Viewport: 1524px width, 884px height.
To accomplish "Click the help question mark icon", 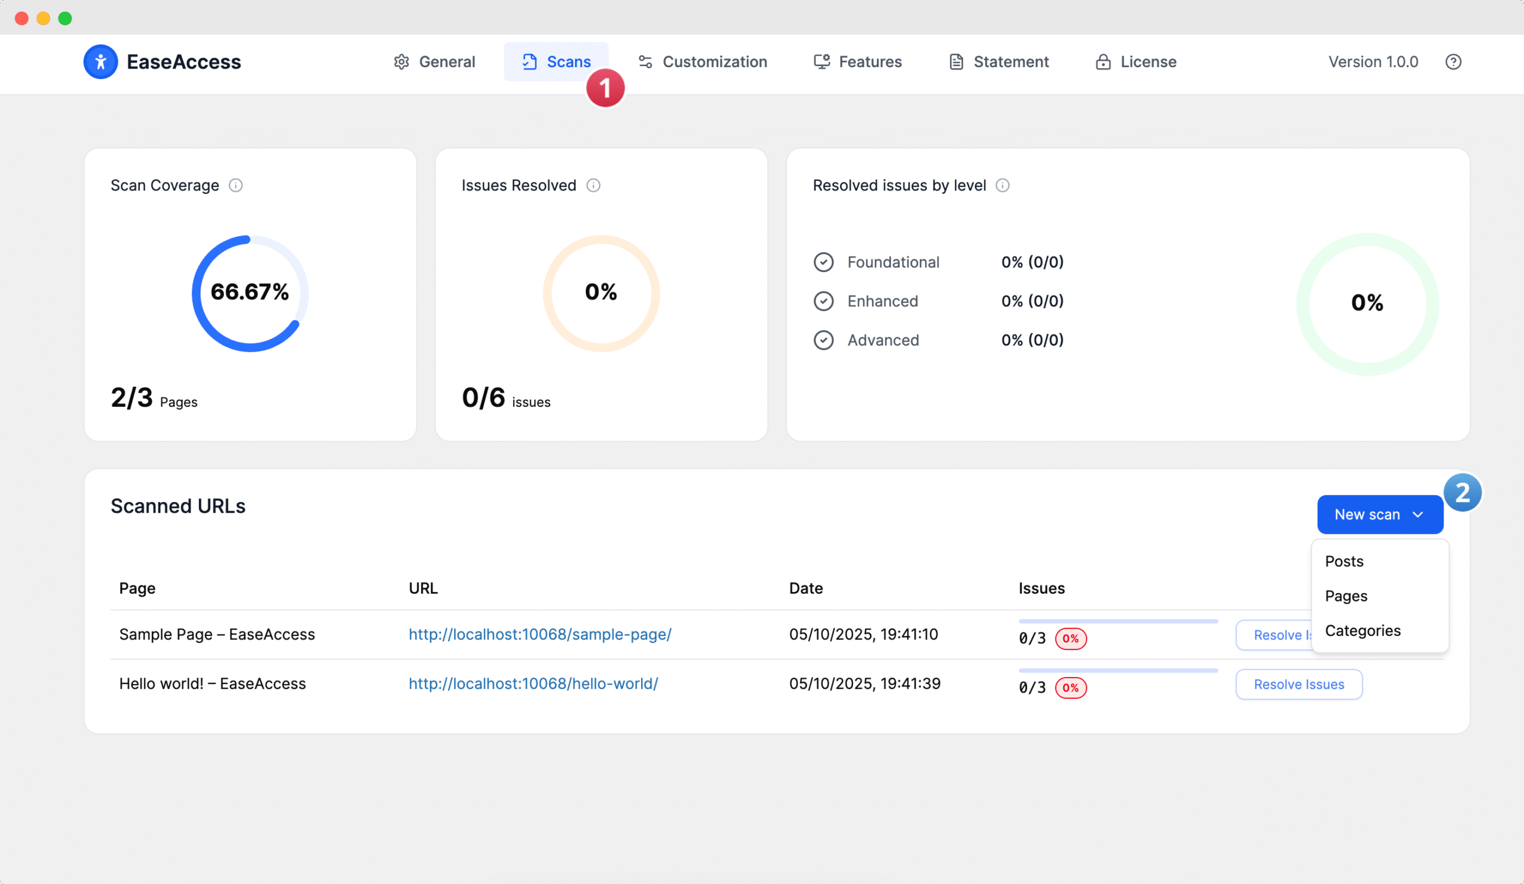I will coord(1453,62).
